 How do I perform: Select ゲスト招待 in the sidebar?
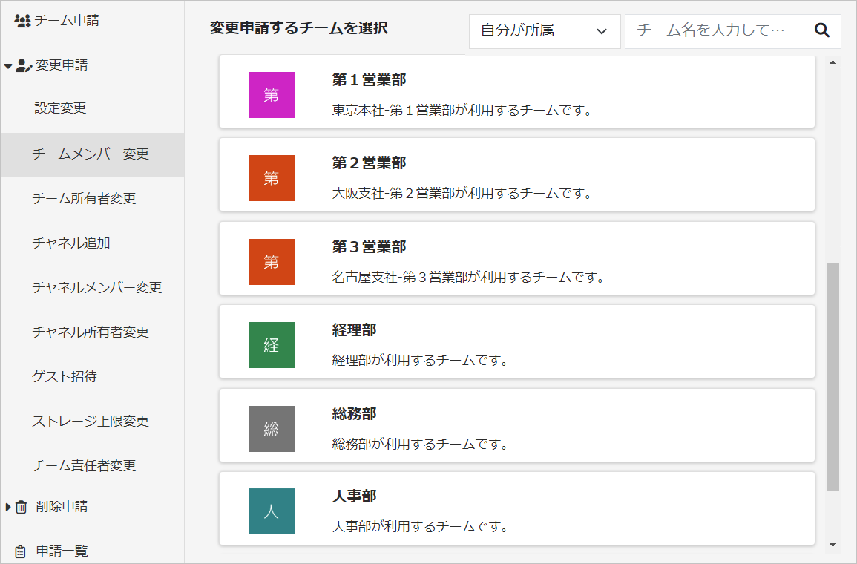[65, 376]
